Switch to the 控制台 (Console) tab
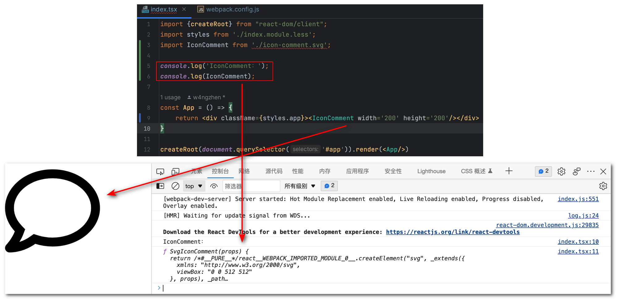Screen dimensions: 618x299 click(220, 171)
